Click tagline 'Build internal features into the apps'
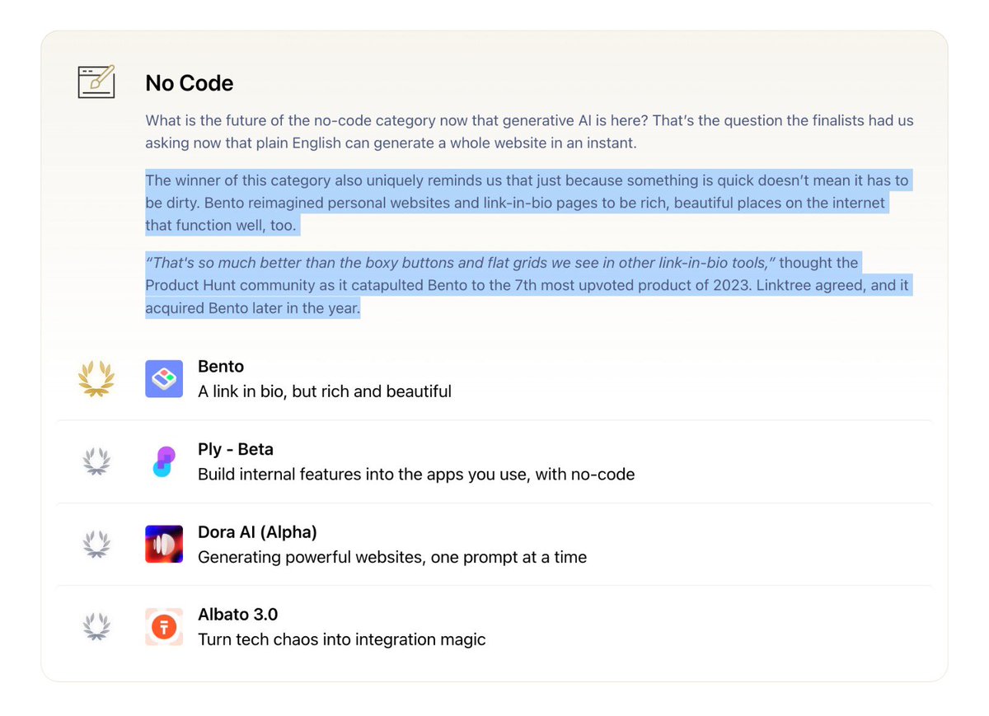The width and height of the screenshot is (989, 716). tap(416, 474)
